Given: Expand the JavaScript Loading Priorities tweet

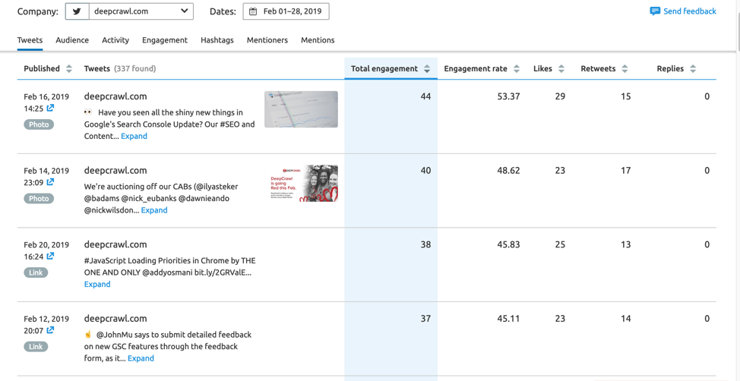Looking at the screenshot, I should pos(97,285).
